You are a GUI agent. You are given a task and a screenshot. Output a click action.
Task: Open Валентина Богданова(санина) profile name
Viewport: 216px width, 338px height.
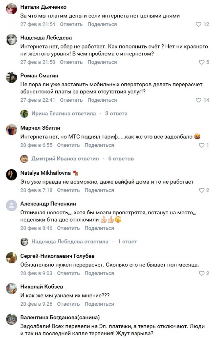60,317
